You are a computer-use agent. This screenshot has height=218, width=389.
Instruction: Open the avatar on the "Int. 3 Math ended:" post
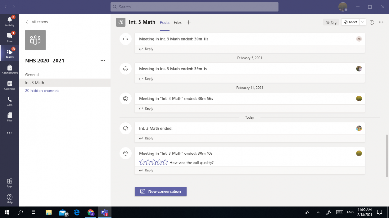359,128
